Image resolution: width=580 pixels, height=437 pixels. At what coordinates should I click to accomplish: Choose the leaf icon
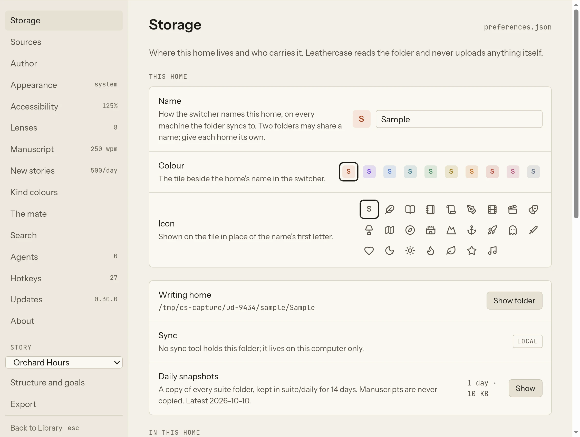(451, 251)
